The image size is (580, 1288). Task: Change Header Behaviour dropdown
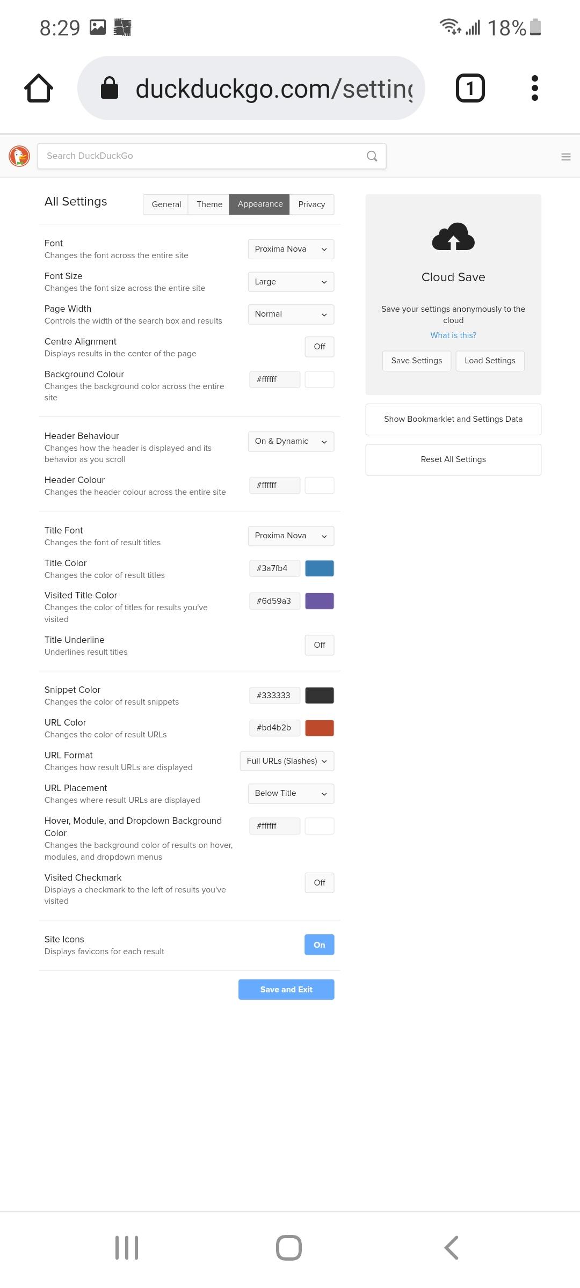click(x=291, y=441)
